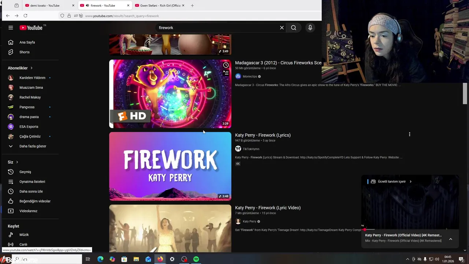
Task: Add Madagascar 3 video to queue
Action: pos(226,73)
